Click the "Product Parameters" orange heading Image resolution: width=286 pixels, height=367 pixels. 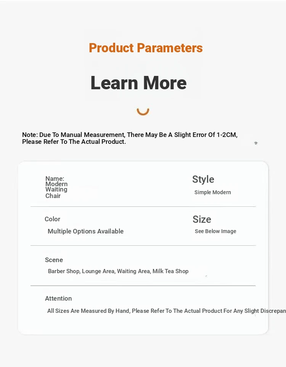[146, 48]
